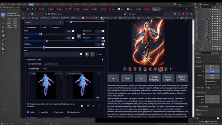Toggle the Hires. fix checkbox
The height and width of the screenshot is (125, 222).
51,27
